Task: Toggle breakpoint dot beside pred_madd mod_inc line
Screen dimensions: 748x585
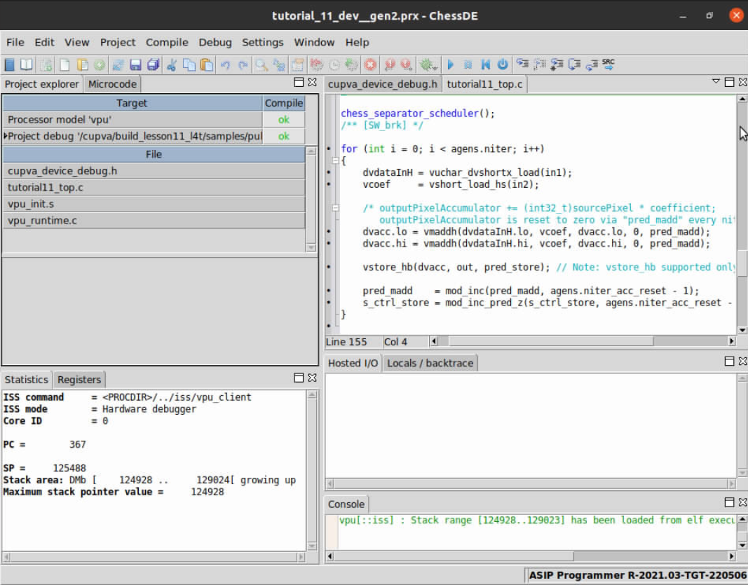Action: (x=329, y=291)
